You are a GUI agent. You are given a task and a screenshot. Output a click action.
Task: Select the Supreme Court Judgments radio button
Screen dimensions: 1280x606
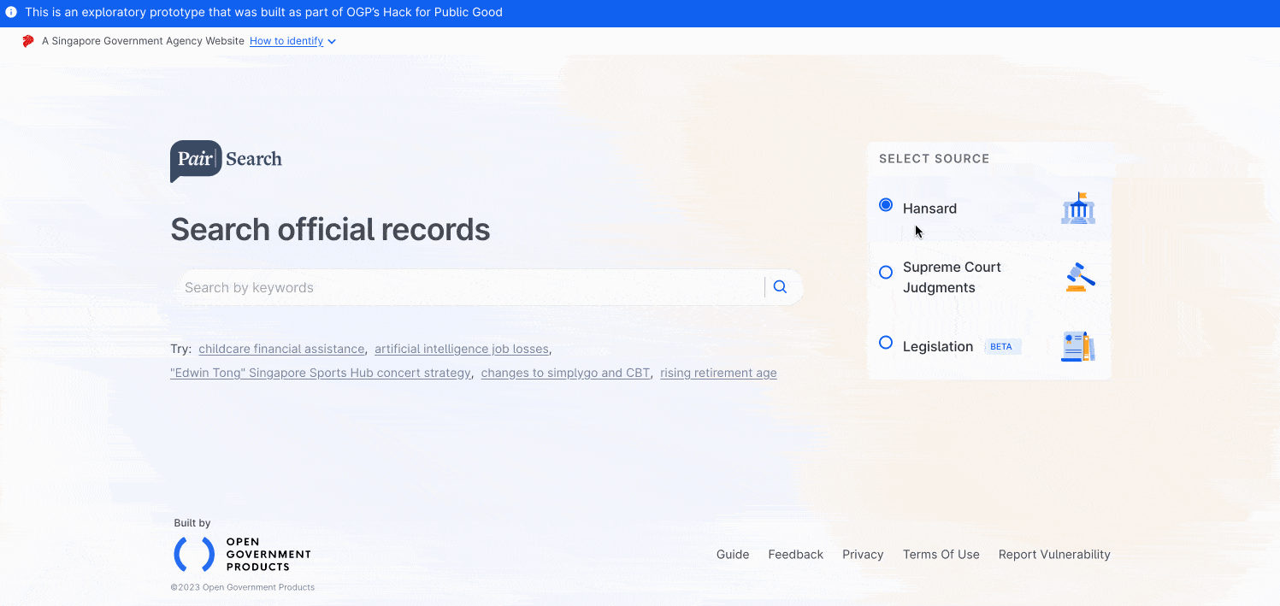pyautogui.click(x=886, y=272)
